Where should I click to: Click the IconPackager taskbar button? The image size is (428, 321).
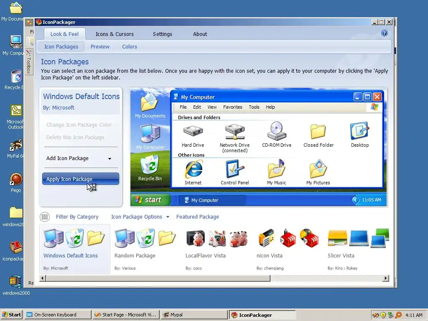pos(262,315)
